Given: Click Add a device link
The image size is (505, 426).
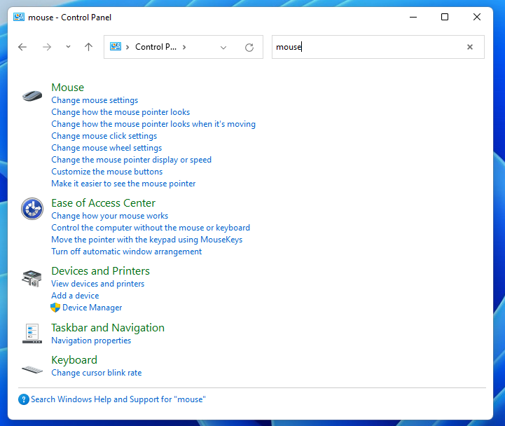Looking at the screenshot, I should click(x=75, y=296).
